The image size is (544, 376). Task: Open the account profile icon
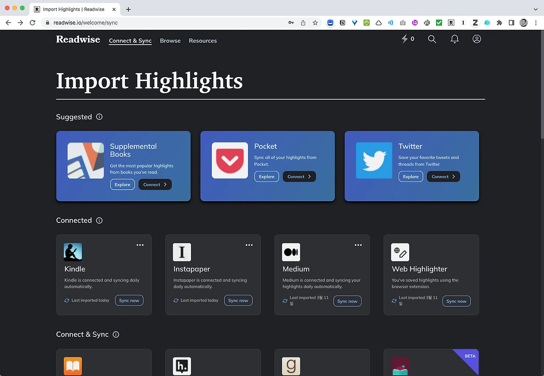point(477,39)
